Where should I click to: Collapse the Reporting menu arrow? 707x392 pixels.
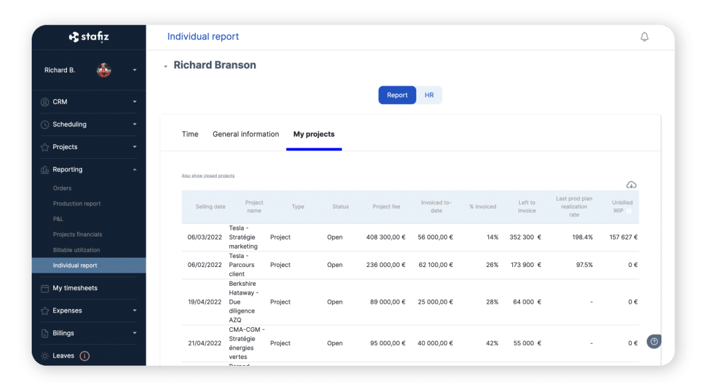(135, 169)
